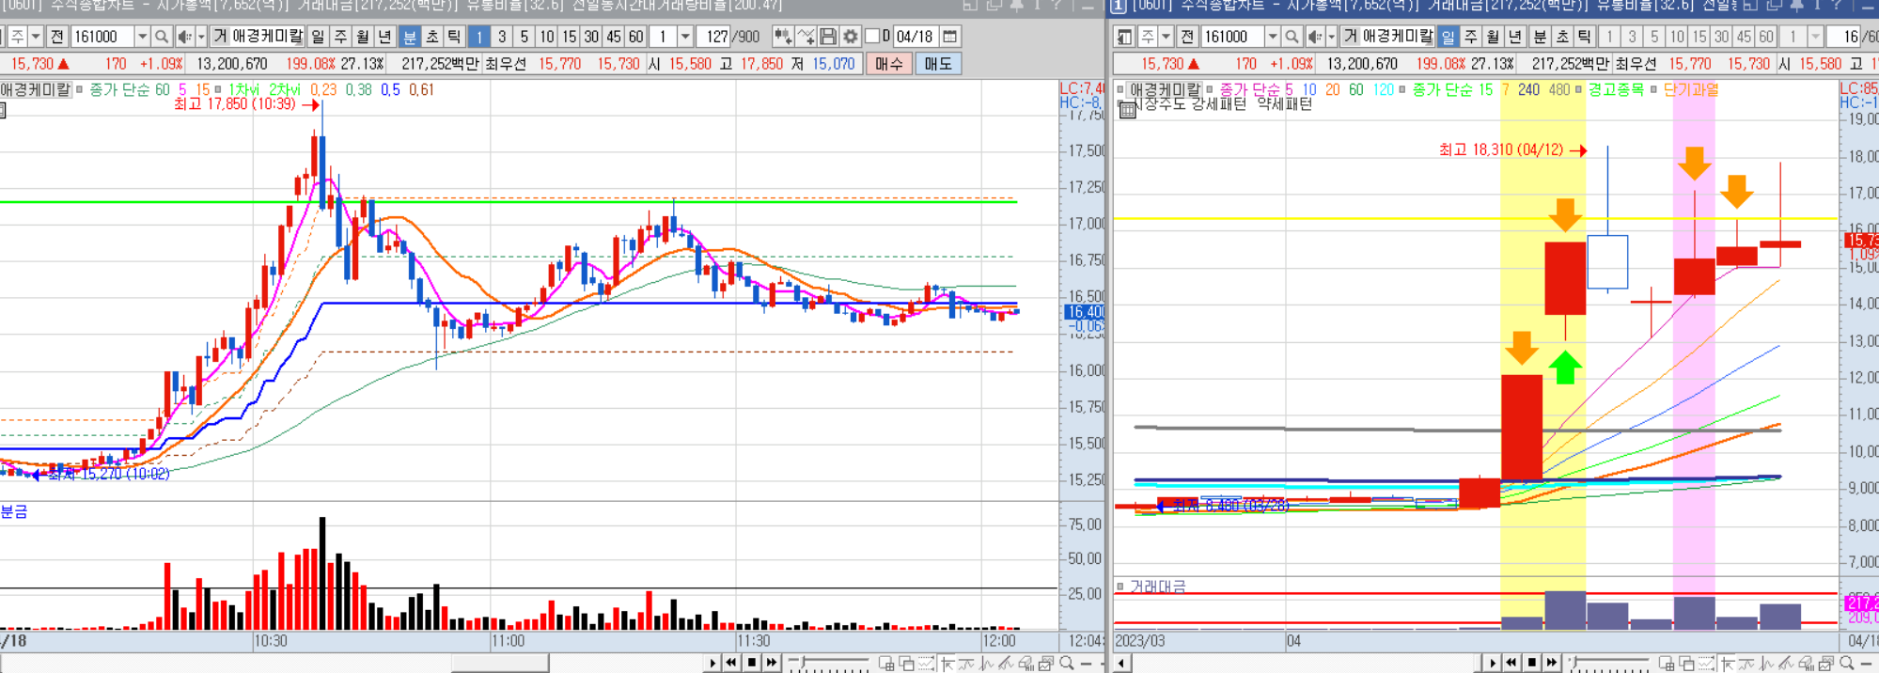Image resolution: width=1879 pixels, height=673 pixels.
Task: Click the 거래대금 volume panel label
Action: pyautogui.click(x=1157, y=586)
